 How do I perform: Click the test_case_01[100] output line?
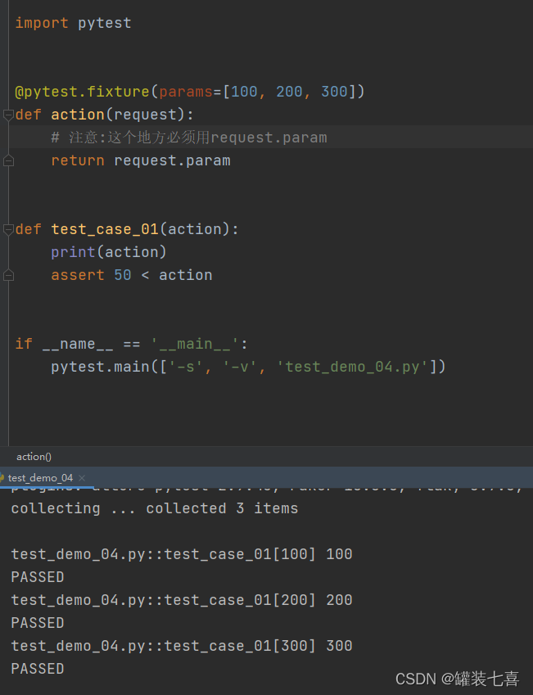[182, 554]
